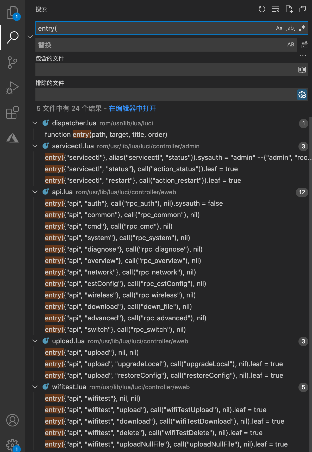Open the Accounts menu icon
Image resolution: width=312 pixels, height=452 pixels.
pyautogui.click(x=13, y=420)
